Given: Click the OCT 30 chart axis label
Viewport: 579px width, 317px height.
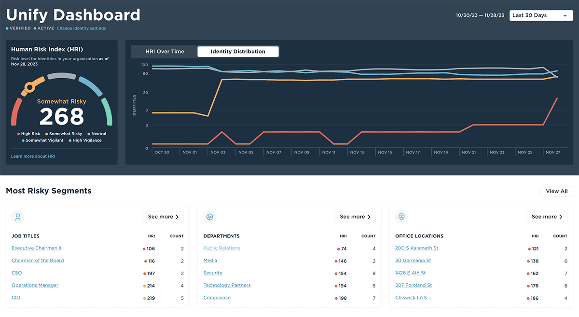Looking at the screenshot, I should coord(162,152).
